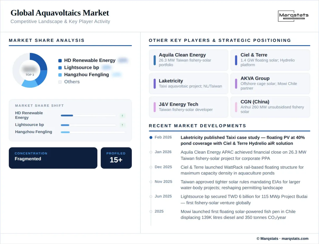The image size is (319, 244).
Task: Click the Ciel & Terre WattRack launch entry
Action: (242, 170)
